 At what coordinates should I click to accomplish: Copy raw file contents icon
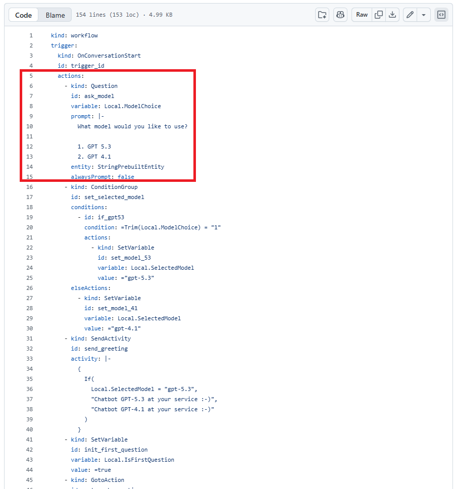pyautogui.click(x=378, y=15)
